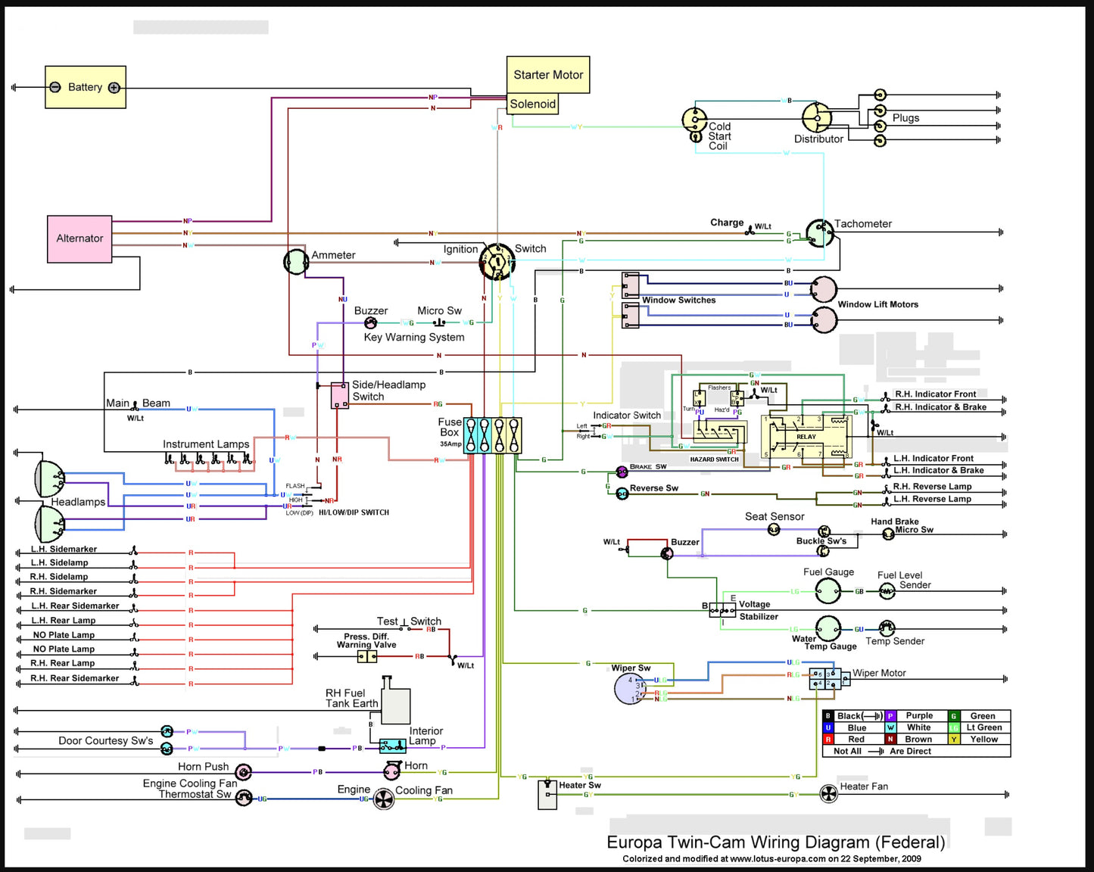This screenshot has height=872, width=1094.
Task: Select the Purple legend color swatch
Action: pyautogui.click(x=890, y=716)
